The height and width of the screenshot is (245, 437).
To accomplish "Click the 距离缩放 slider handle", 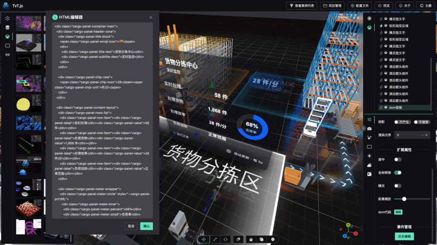I will pos(404,199).
